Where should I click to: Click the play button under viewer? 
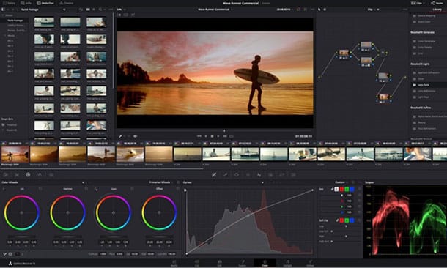point(218,136)
